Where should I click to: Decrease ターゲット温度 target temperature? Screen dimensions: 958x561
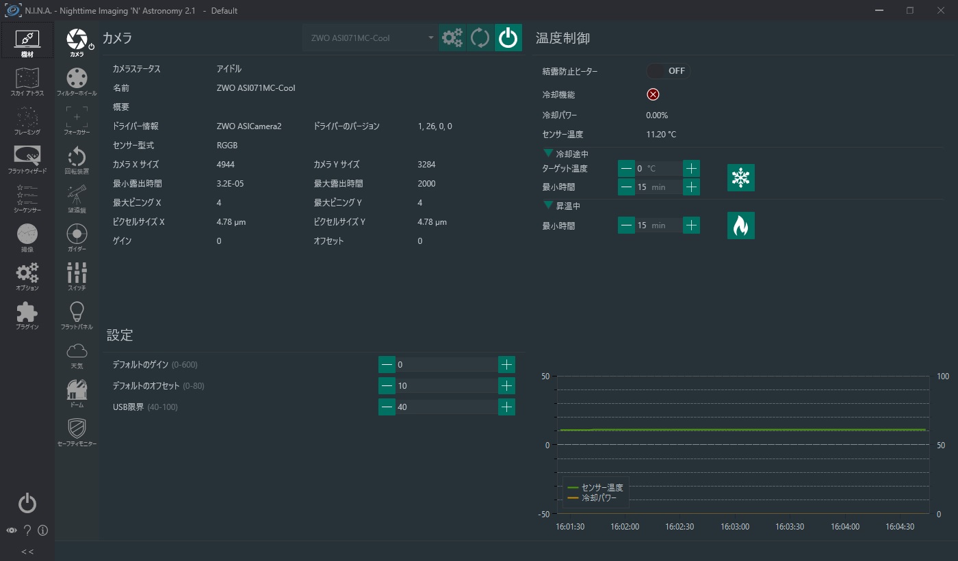pos(626,168)
